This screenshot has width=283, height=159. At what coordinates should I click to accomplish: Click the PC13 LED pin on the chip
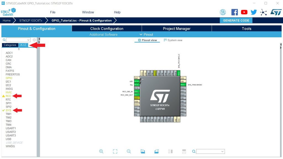click(x=137, y=81)
